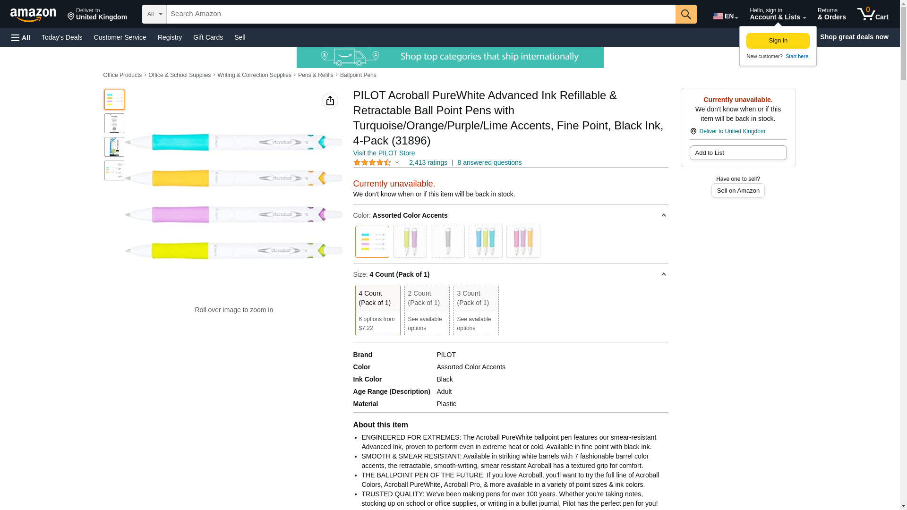Viewport: 907px width, 510px height.
Task: Collapse the Color options section
Action: [x=663, y=215]
